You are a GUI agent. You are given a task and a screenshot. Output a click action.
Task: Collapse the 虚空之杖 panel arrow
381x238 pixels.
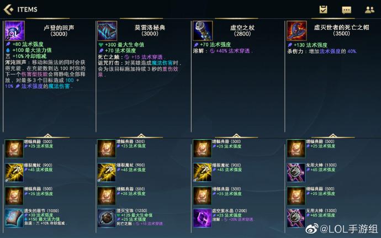pyautogui.click(x=236, y=135)
